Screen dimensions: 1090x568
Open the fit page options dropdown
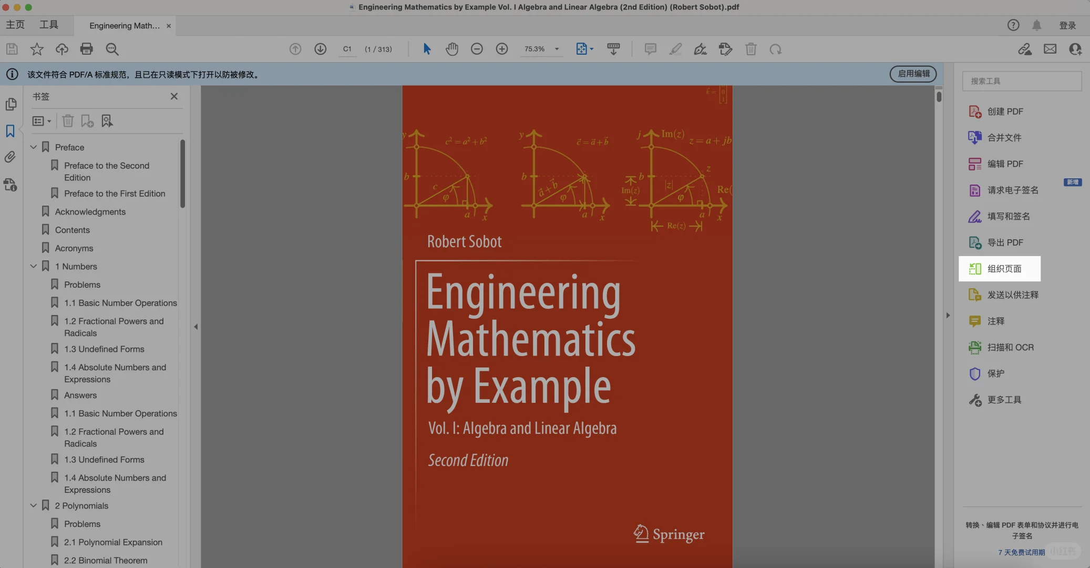tap(585, 49)
